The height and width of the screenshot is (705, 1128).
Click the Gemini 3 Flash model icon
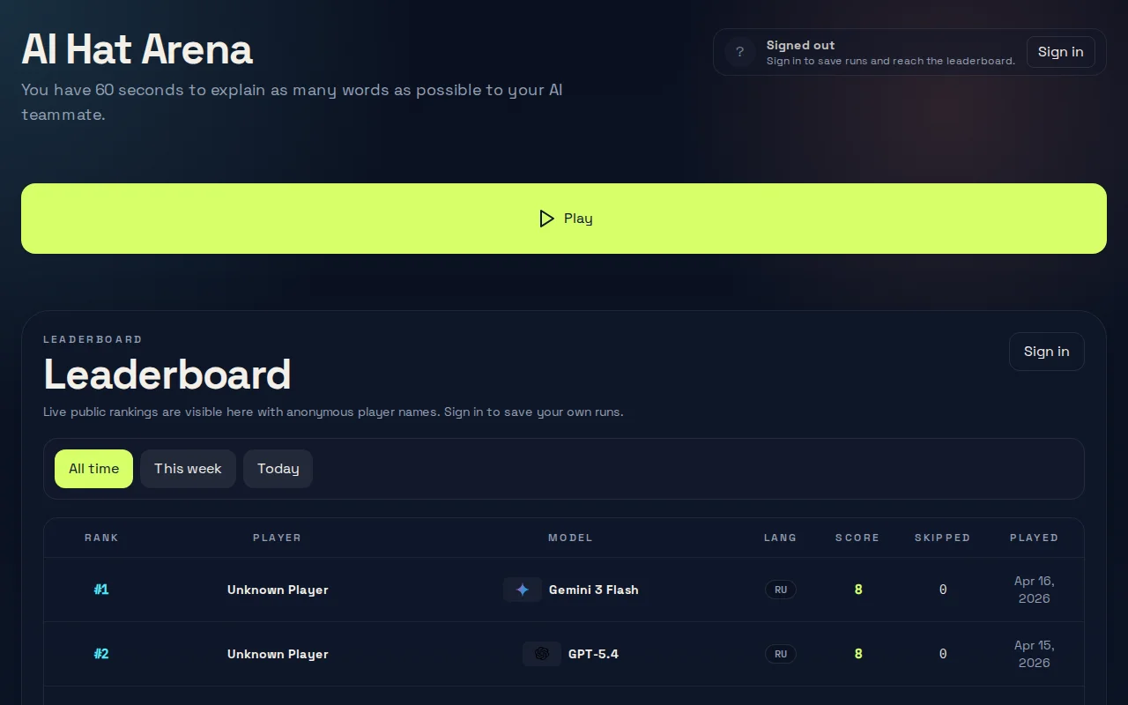pos(523,590)
